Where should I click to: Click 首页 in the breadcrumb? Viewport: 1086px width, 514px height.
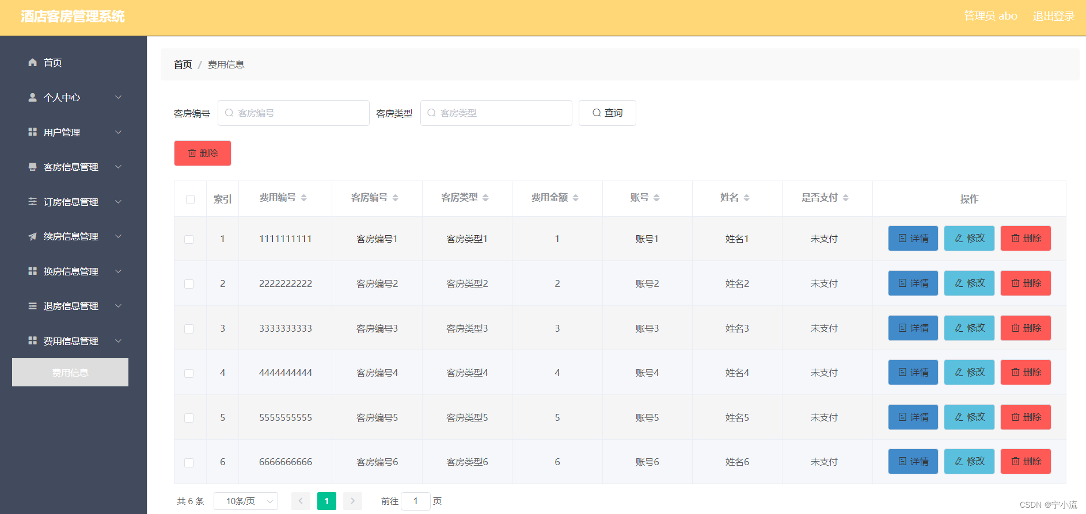click(183, 64)
